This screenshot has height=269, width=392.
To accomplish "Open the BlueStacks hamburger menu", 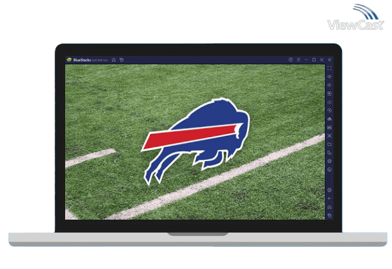I will click(298, 60).
